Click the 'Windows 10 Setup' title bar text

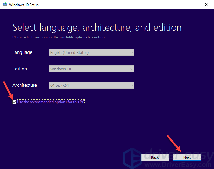tap(24, 5)
